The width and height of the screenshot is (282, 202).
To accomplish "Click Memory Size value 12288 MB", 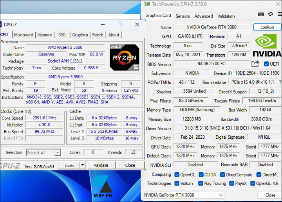I will (x=192, y=119).
